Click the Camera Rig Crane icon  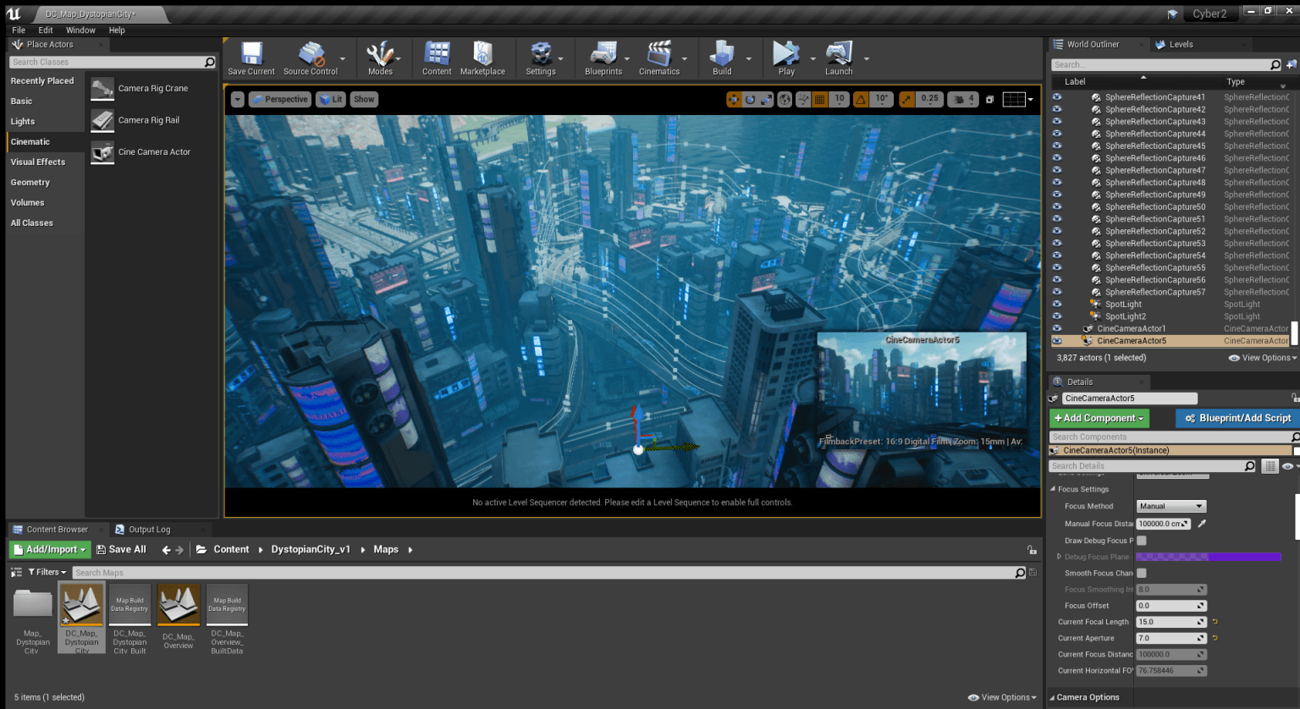pyautogui.click(x=102, y=89)
